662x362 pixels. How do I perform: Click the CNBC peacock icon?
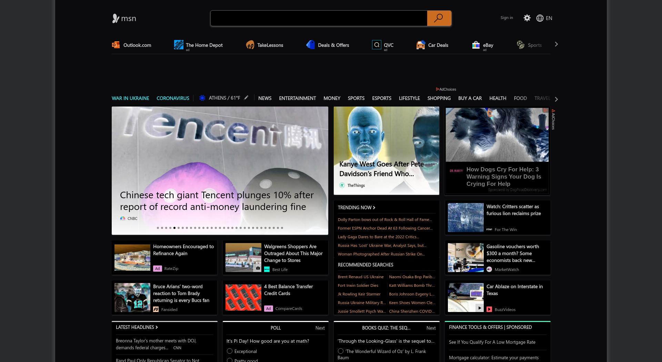tap(122, 218)
